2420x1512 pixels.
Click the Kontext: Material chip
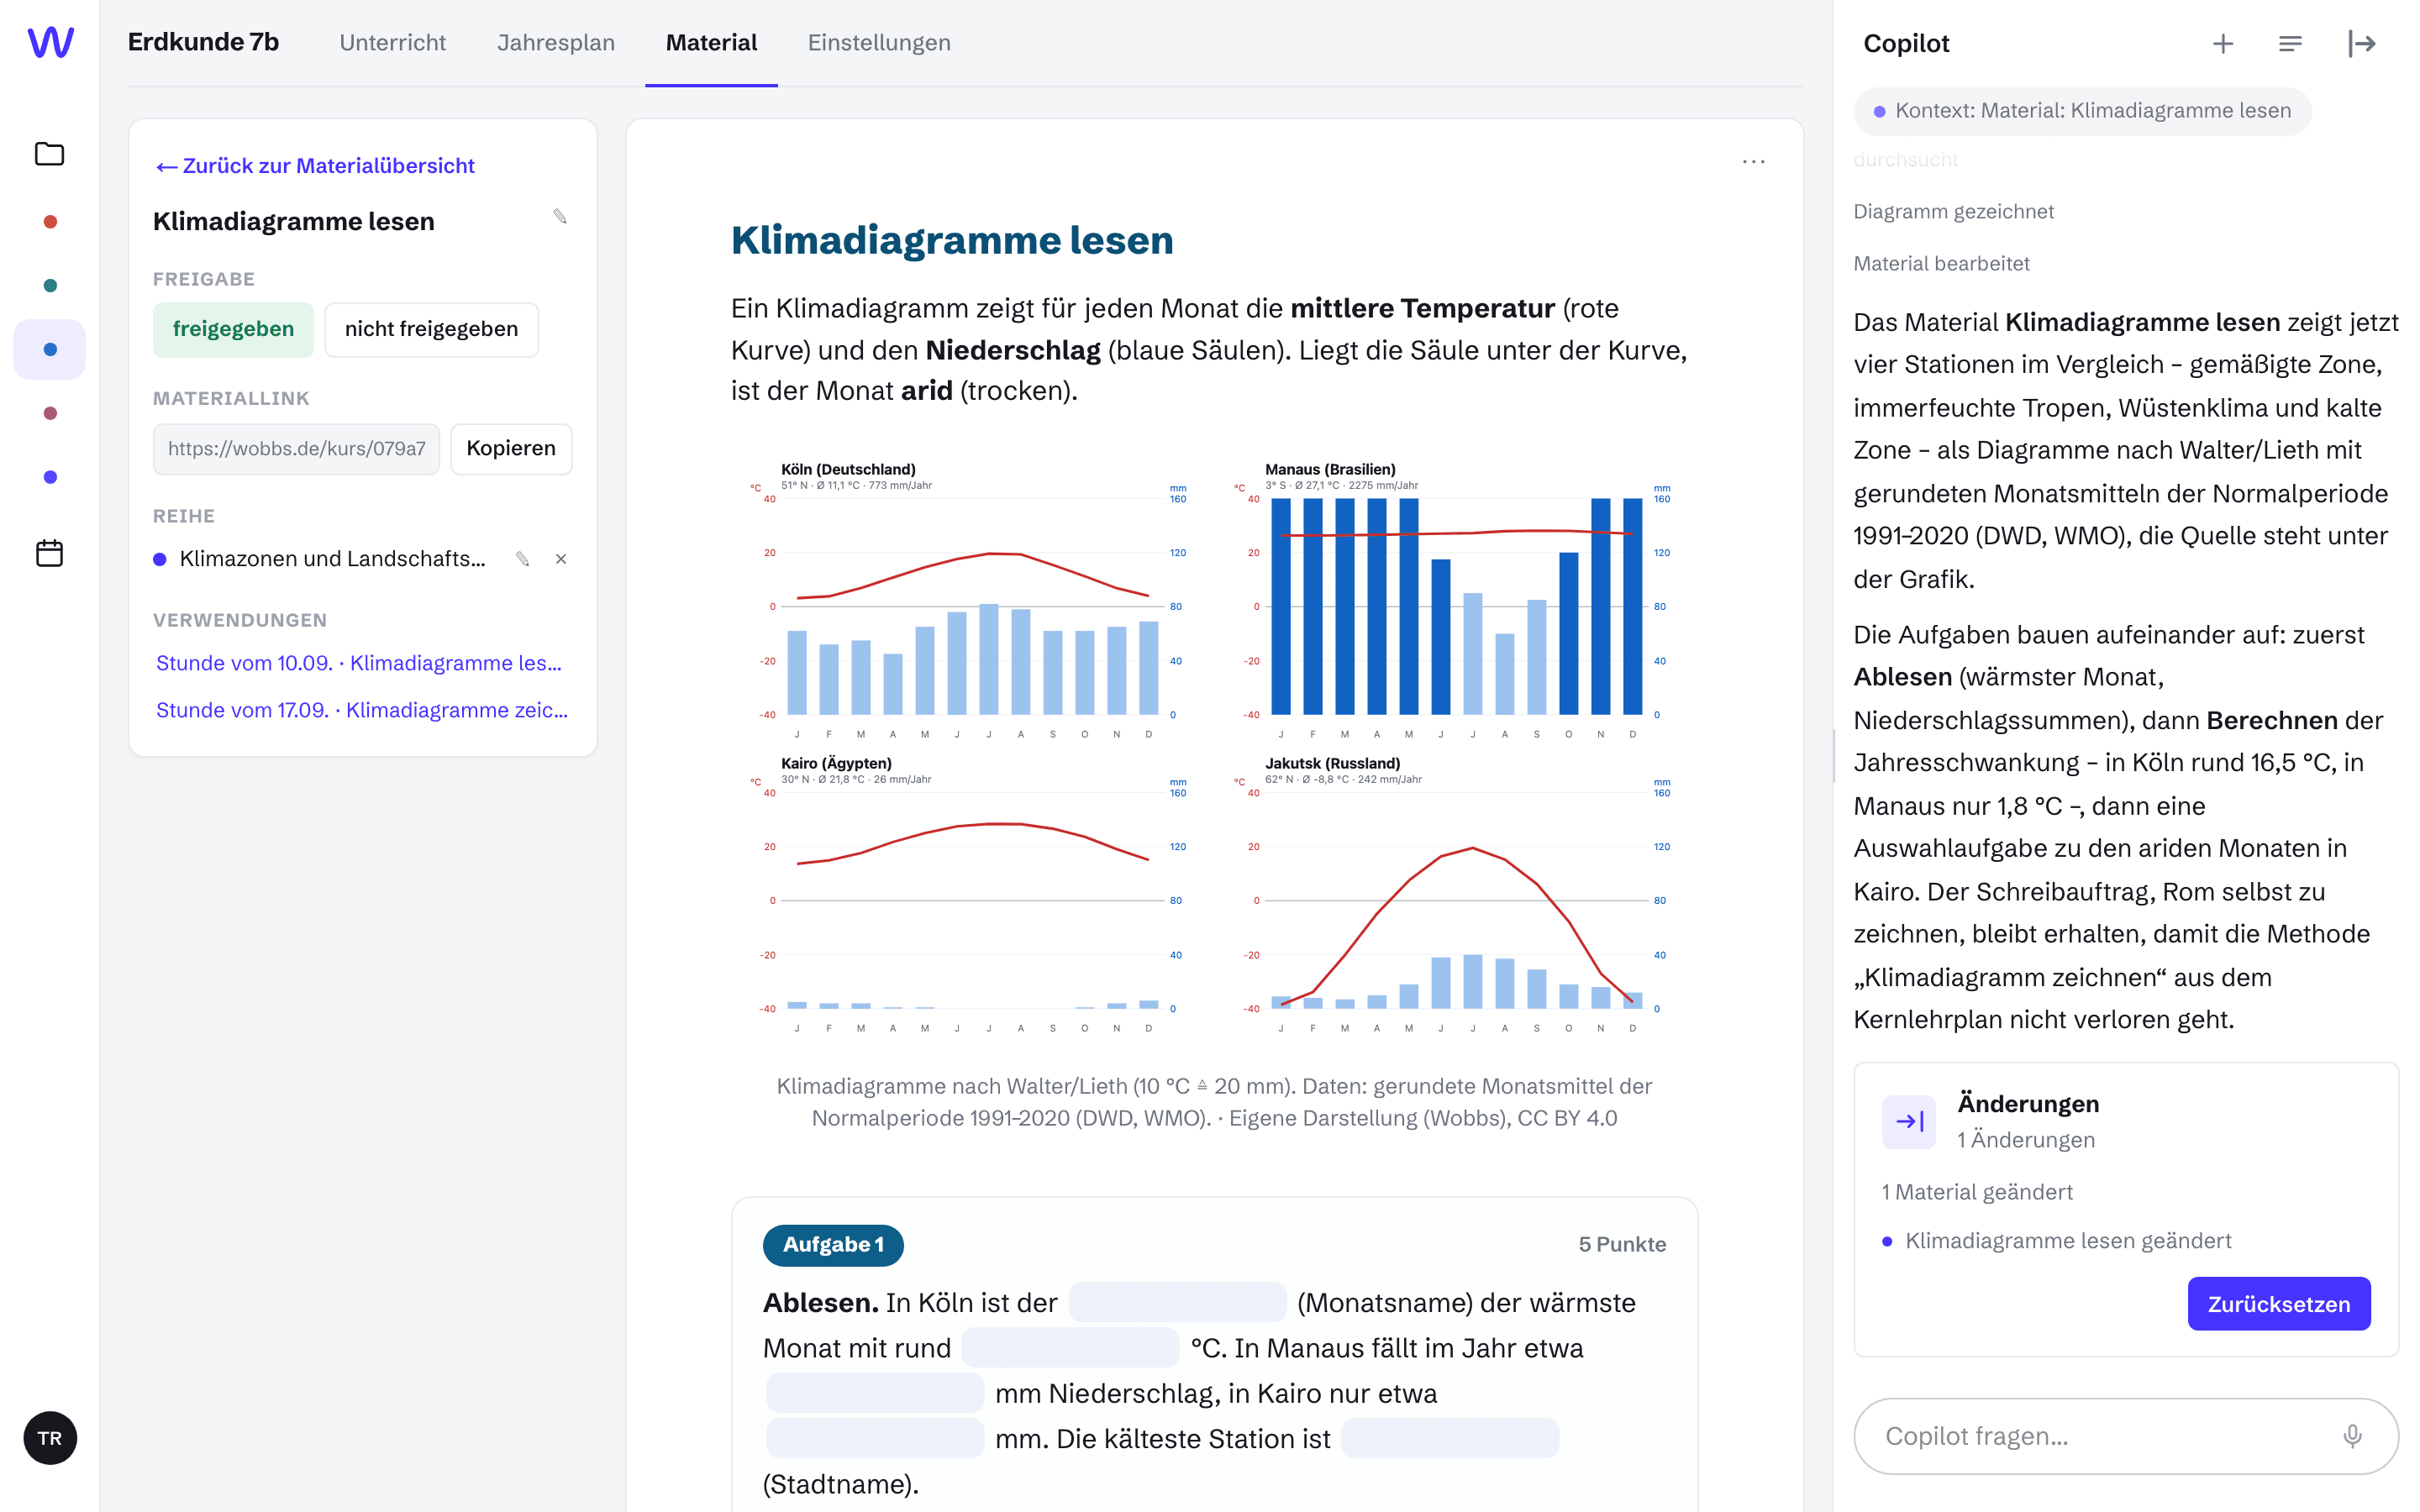[x=2082, y=111]
